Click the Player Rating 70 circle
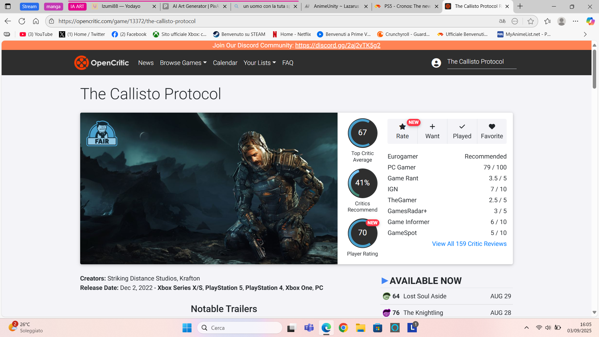Viewport: 599px width, 337px height. pos(363,233)
